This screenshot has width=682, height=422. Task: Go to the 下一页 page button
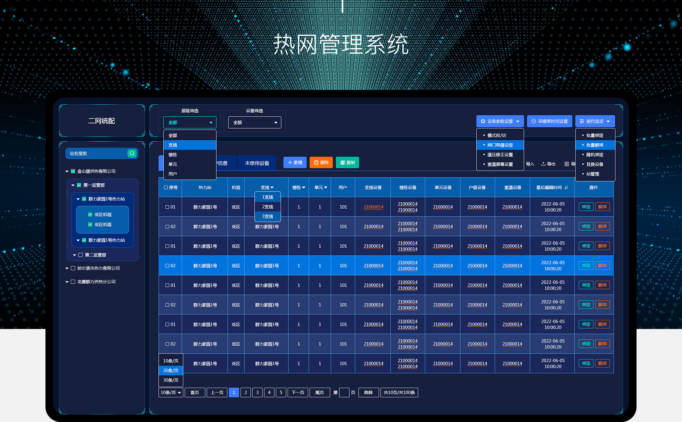pyautogui.click(x=298, y=393)
